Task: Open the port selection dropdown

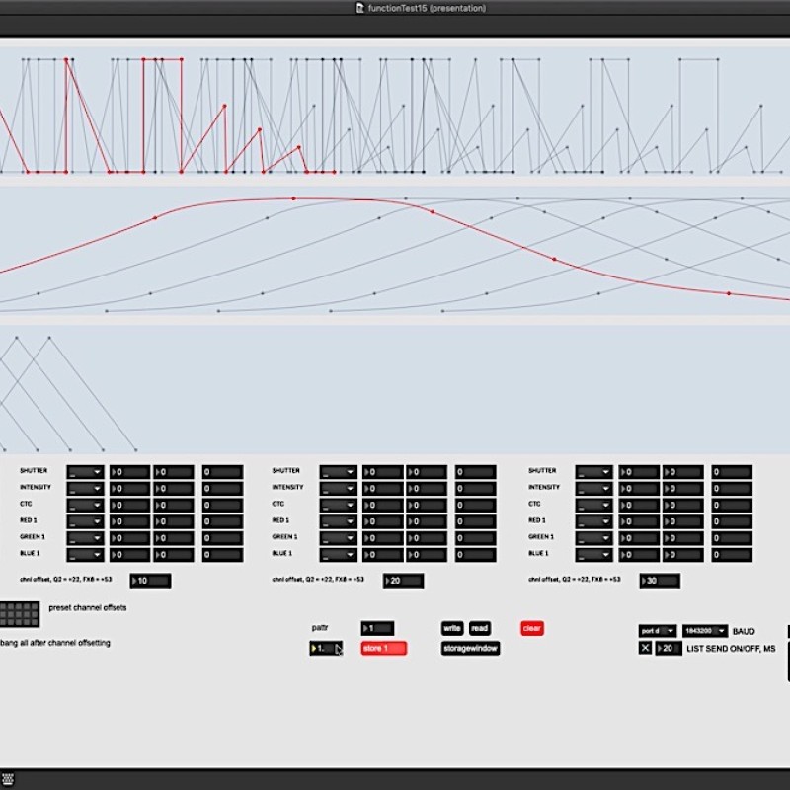Action: [658, 630]
